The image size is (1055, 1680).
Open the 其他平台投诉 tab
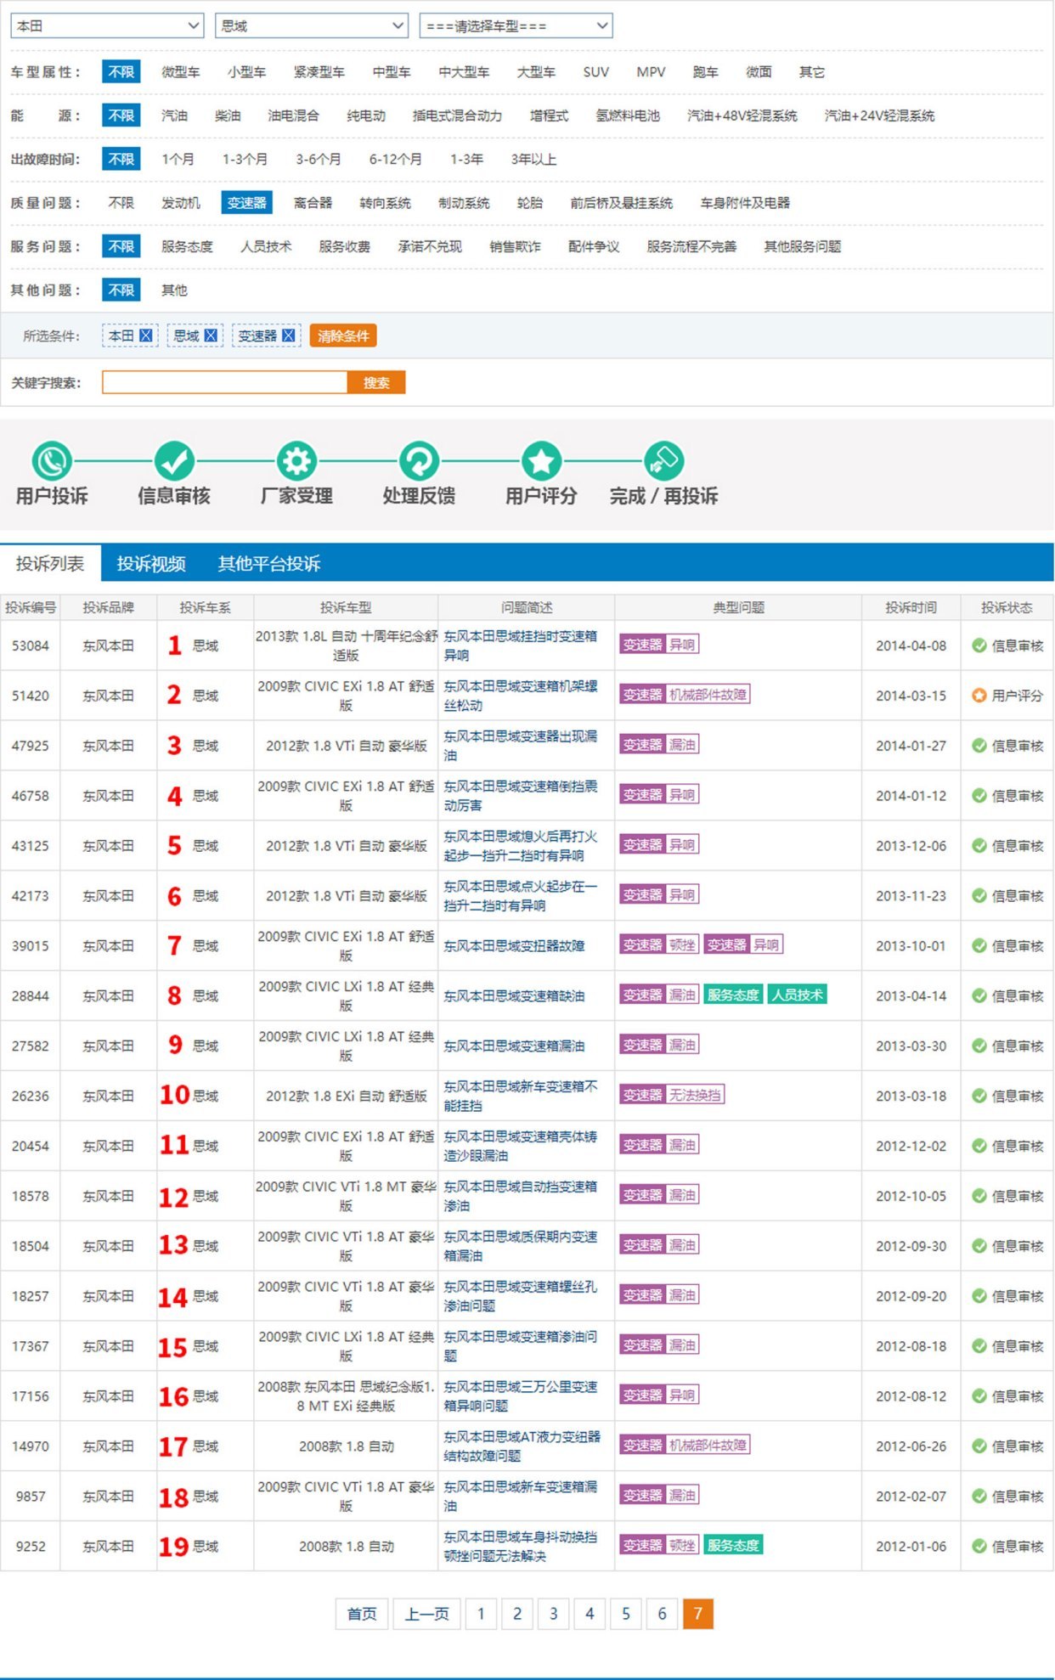[268, 564]
